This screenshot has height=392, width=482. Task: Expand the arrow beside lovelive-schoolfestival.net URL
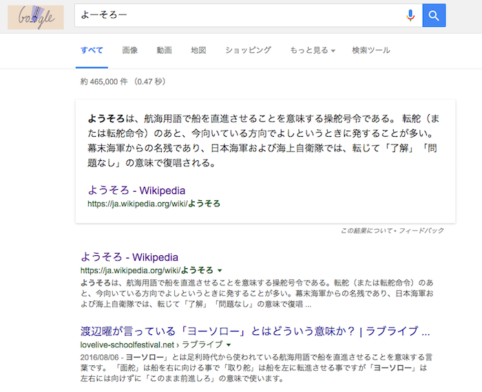[x=229, y=345]
